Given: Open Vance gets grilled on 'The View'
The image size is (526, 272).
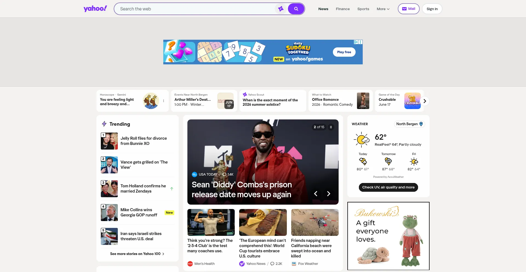Looking at the screenshot, I should (144, 165).
